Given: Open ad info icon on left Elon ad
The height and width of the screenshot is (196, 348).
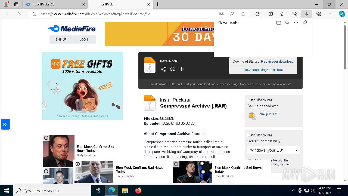Looking at the screenshot, I should pos(46,138).
